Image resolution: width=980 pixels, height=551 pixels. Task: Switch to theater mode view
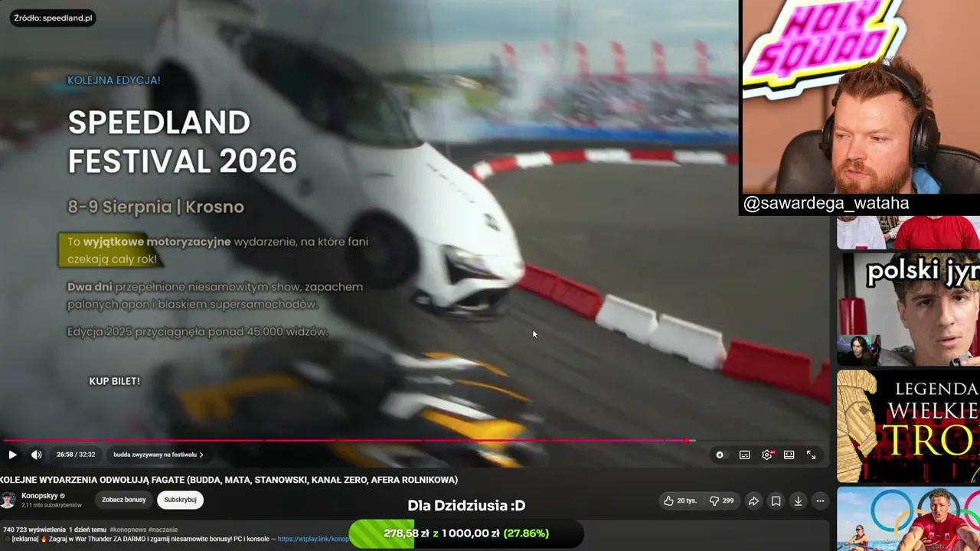(x=789, y=455)
